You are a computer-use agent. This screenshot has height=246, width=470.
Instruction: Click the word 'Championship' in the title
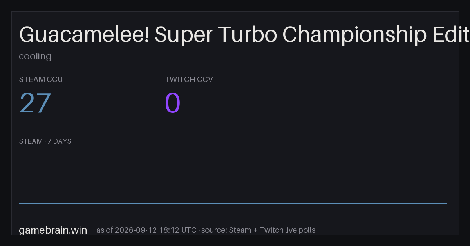354,36
